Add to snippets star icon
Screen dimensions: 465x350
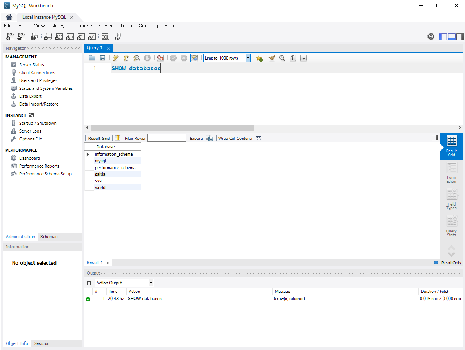click(259, 58)
